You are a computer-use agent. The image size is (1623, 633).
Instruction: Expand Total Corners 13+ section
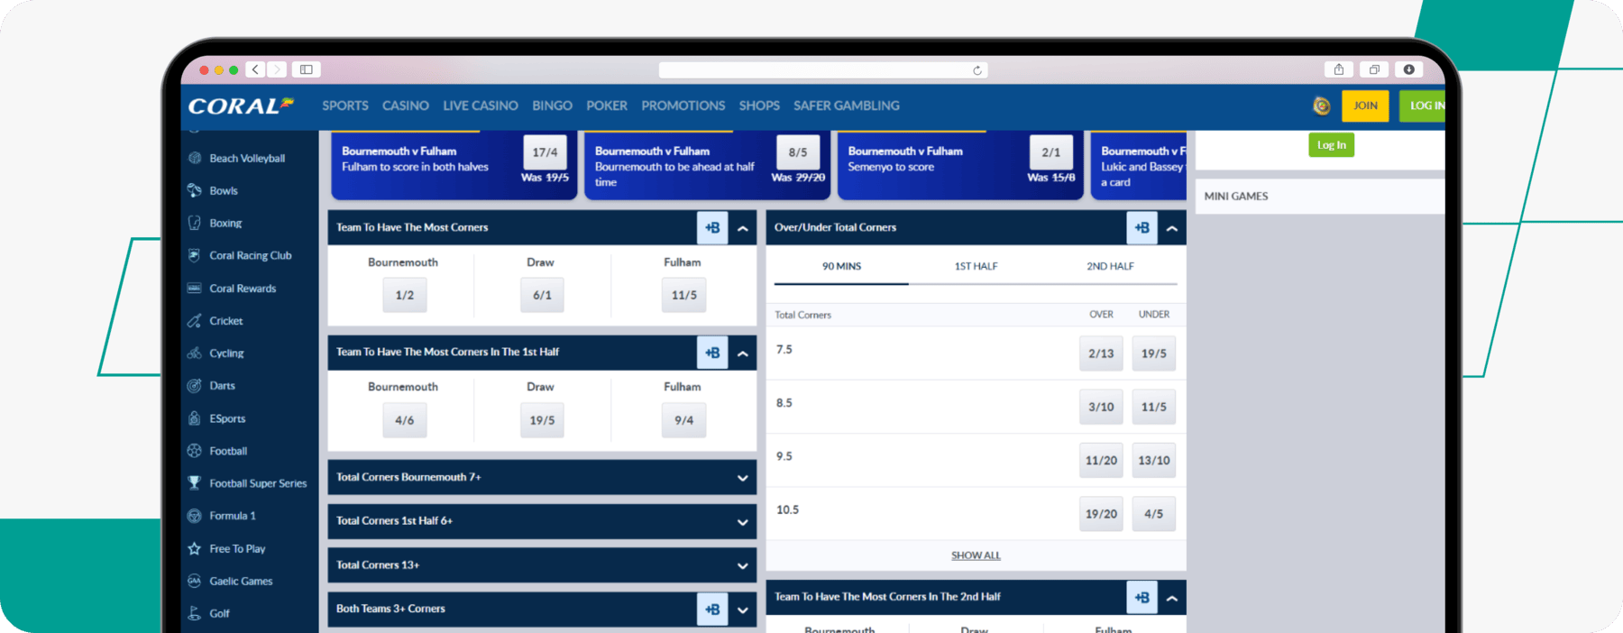pos(742,566)
